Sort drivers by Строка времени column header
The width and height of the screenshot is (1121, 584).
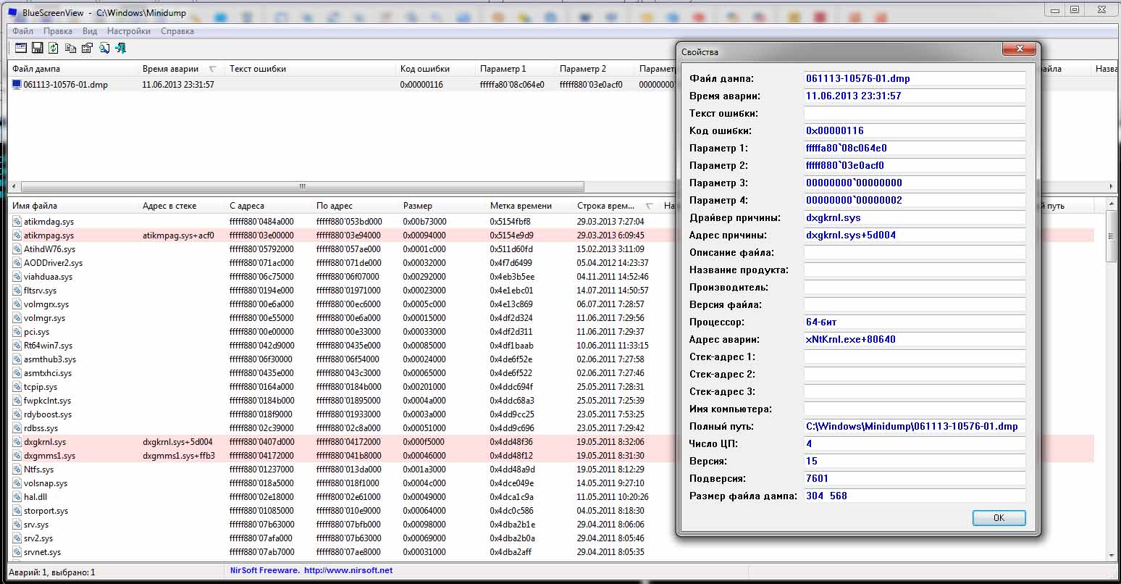(605, 206)
